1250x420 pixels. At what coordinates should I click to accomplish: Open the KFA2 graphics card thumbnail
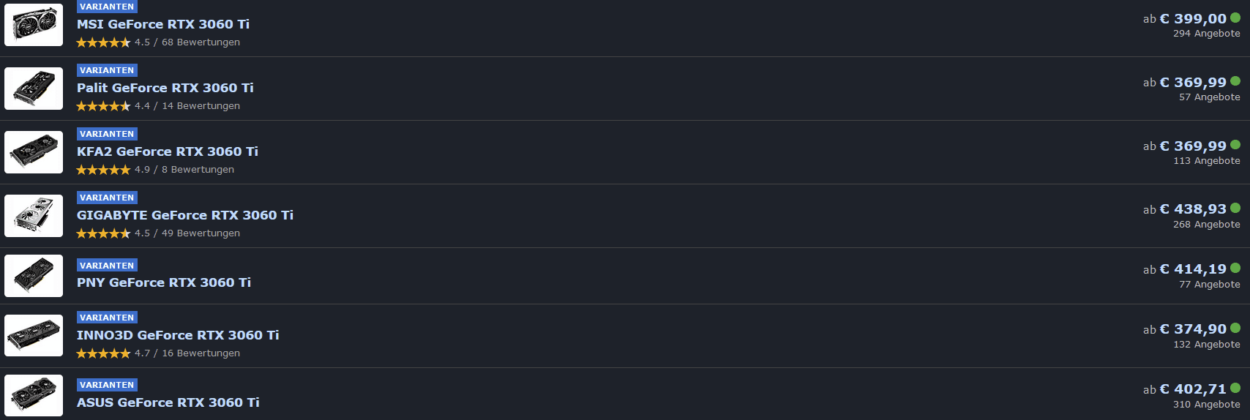[34, 152]
